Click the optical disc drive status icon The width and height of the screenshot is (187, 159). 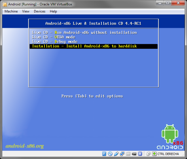tap(110, 154)
